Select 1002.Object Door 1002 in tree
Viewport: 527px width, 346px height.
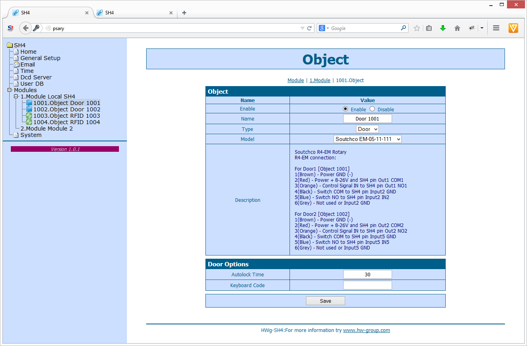pyautogui.click(x=67, y=109)
